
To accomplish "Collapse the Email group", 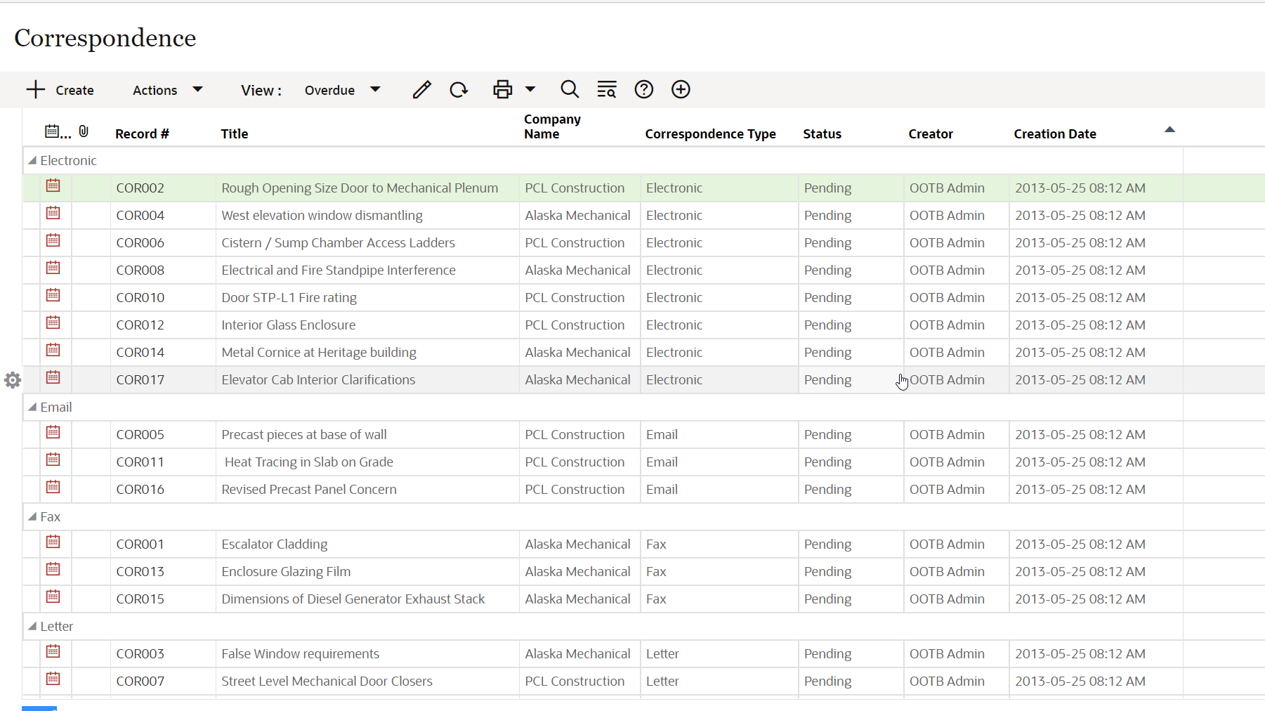I will 32,407.
